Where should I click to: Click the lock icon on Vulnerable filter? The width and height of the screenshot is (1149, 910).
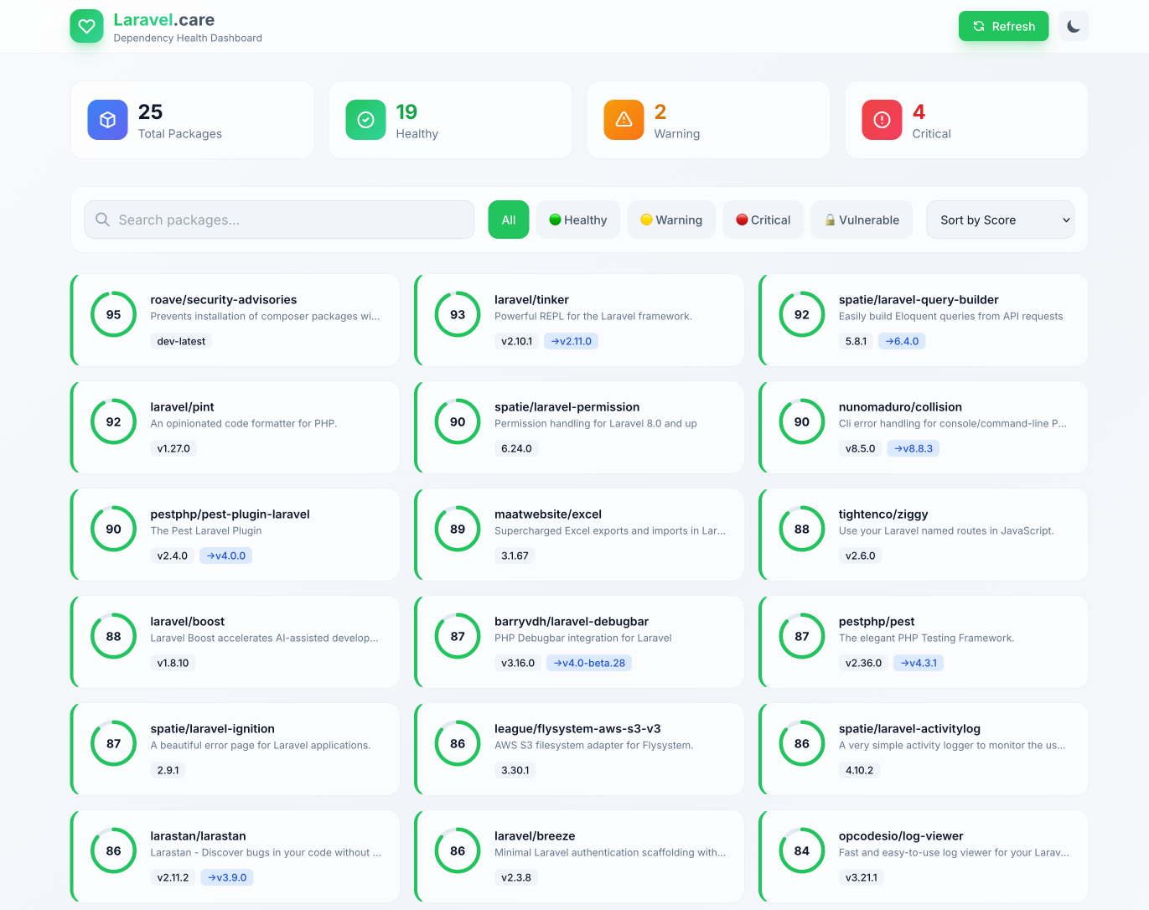point(830,220)
